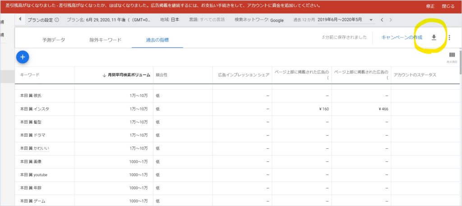Click 修正 in the red banner

(x=430, y=6)
